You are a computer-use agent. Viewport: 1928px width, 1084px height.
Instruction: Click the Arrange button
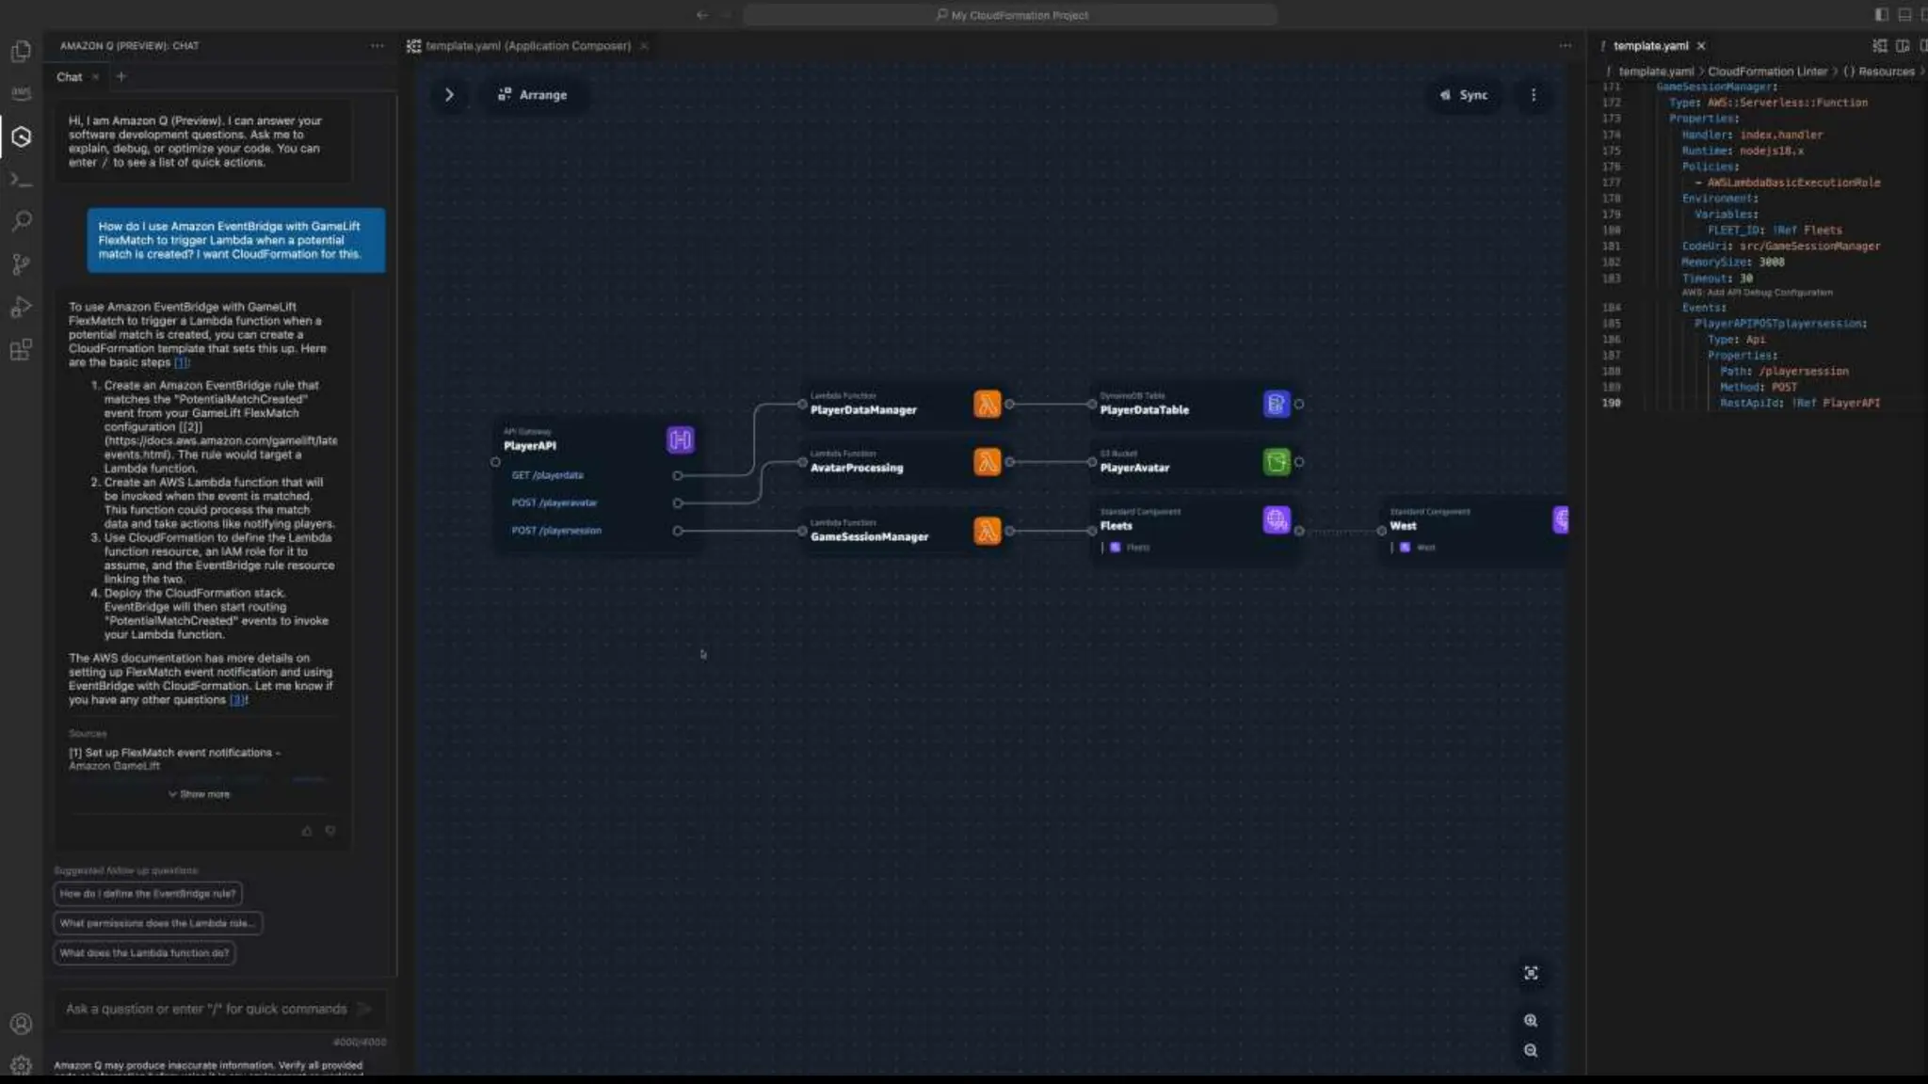[x=533, y=95]
